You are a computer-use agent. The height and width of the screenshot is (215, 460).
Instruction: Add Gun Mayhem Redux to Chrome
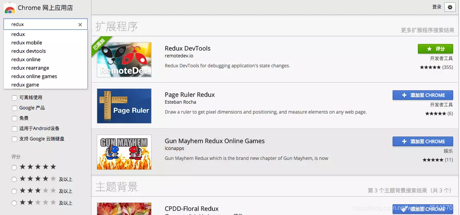[x=423, y=141]
